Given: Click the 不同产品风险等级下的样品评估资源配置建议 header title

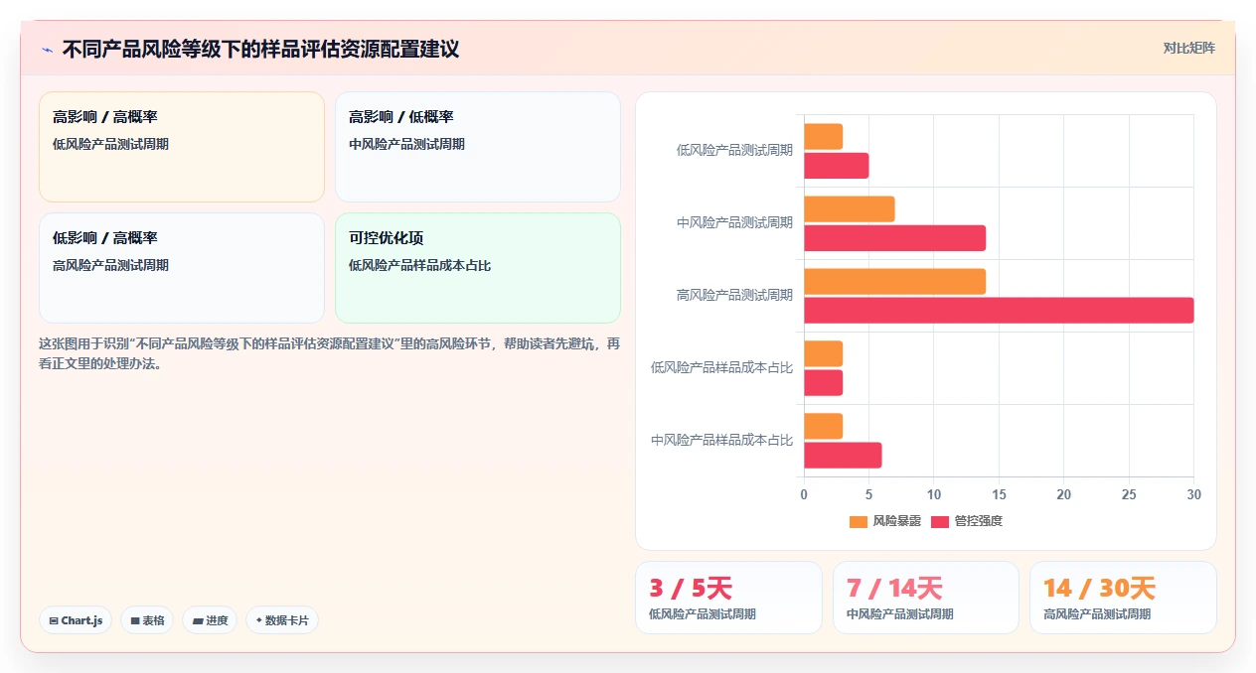Looking at the screenshot, I should coord(260,49).
